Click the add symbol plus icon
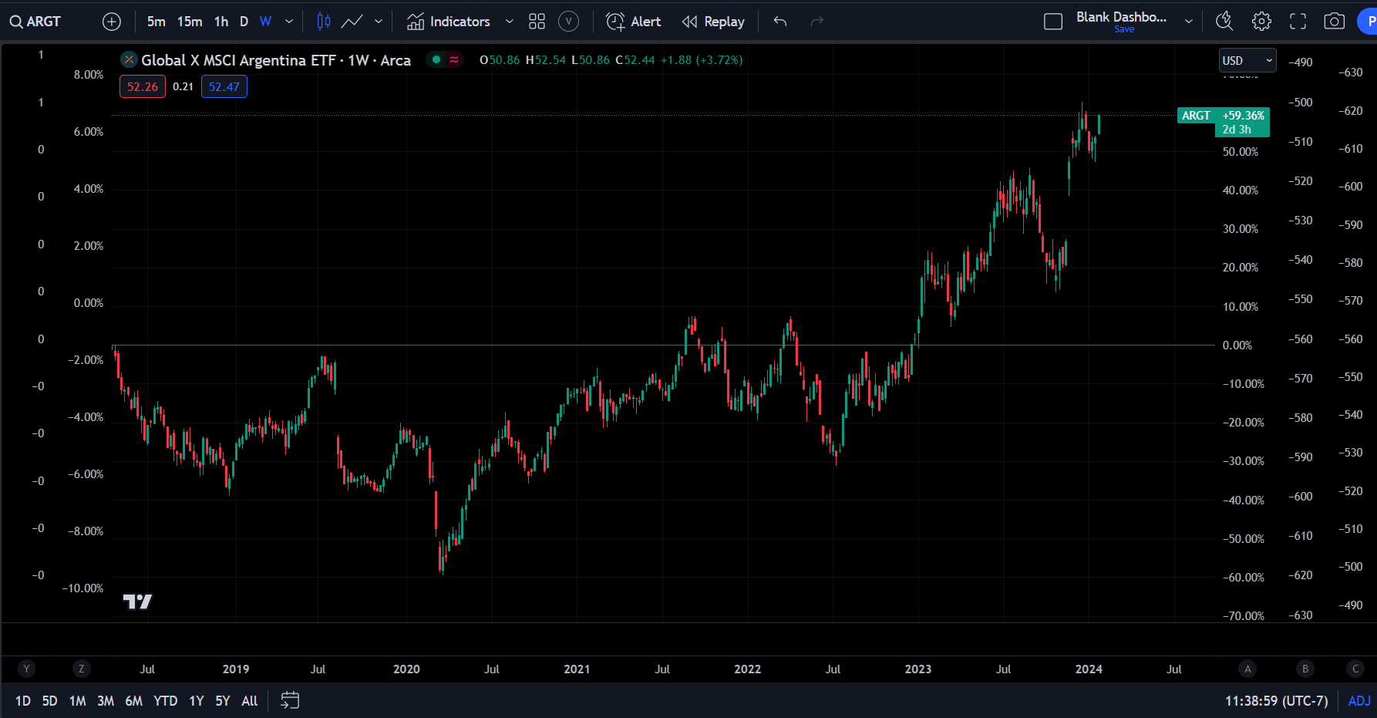 click(112, 22)
